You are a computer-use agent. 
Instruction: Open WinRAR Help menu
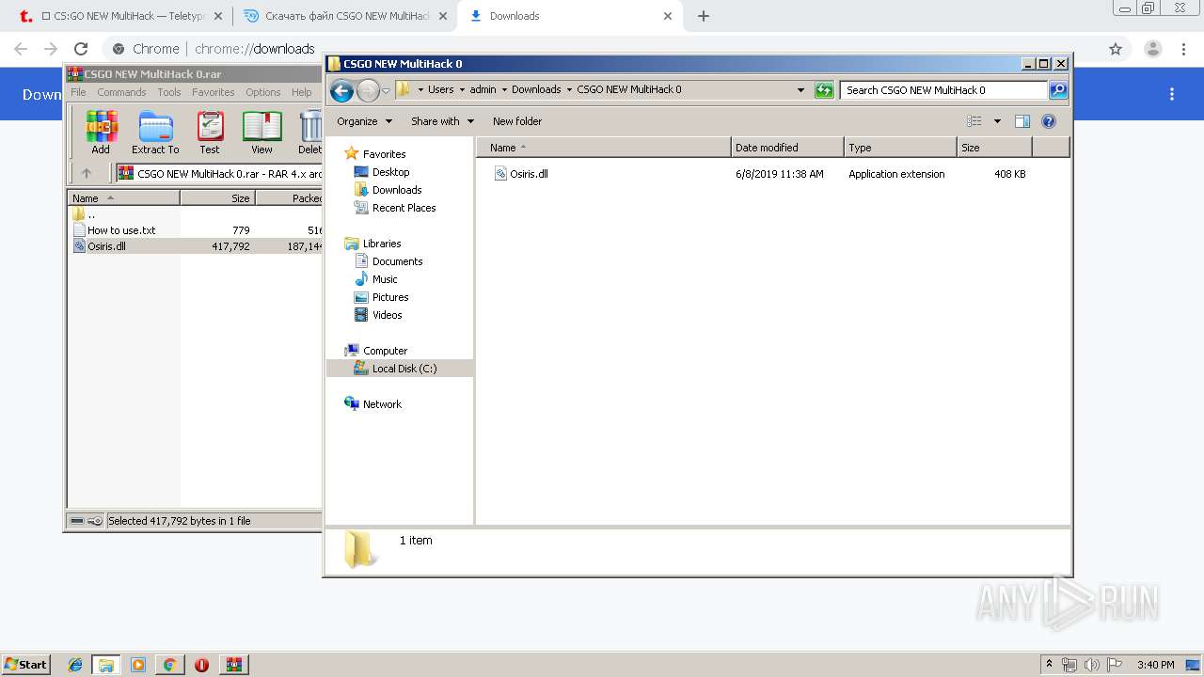301,92
